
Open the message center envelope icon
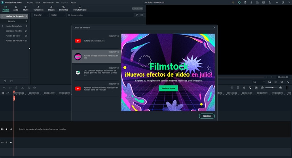[x=264, y=3]
